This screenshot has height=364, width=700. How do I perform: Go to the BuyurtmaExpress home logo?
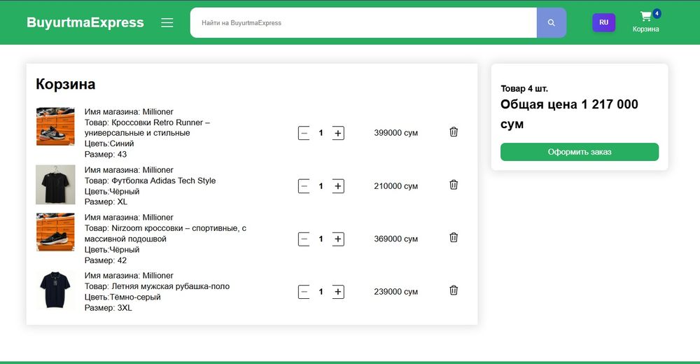click(x=85, y=22)
